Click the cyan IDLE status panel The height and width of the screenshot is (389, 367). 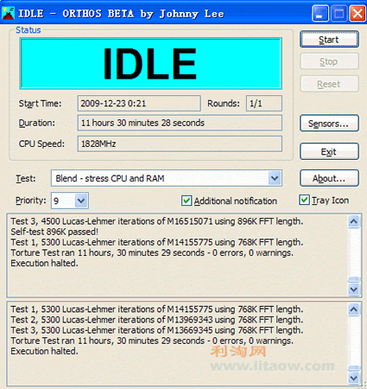click(x=151, y=63)
